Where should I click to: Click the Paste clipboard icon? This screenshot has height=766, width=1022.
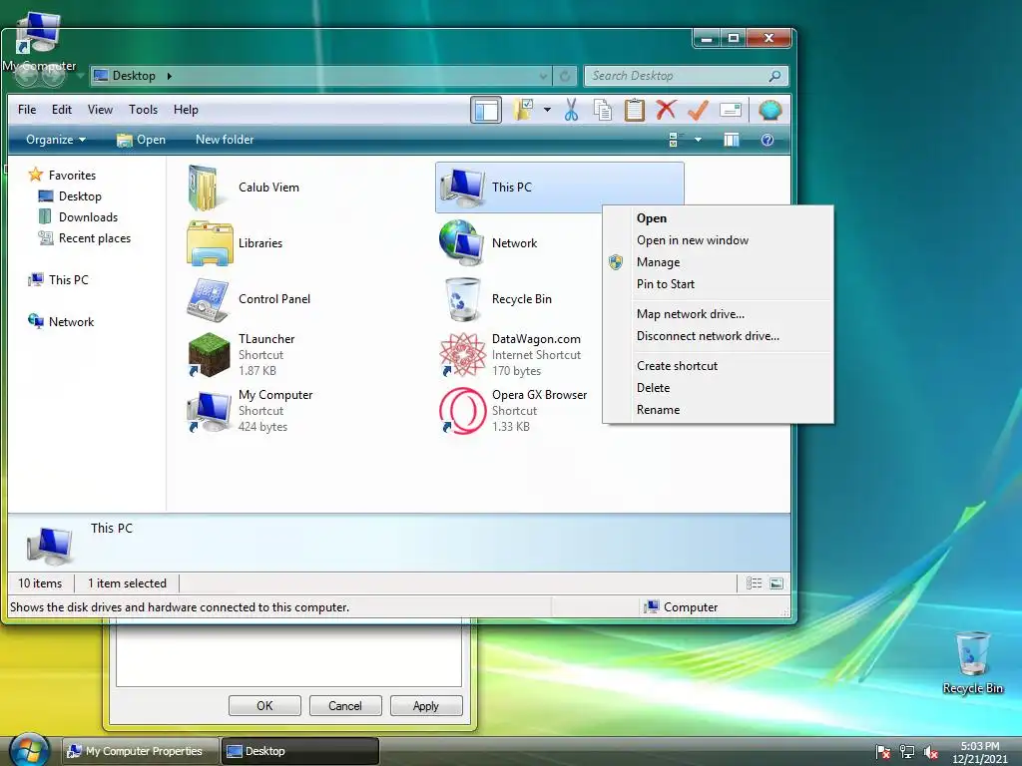(634, 110)
